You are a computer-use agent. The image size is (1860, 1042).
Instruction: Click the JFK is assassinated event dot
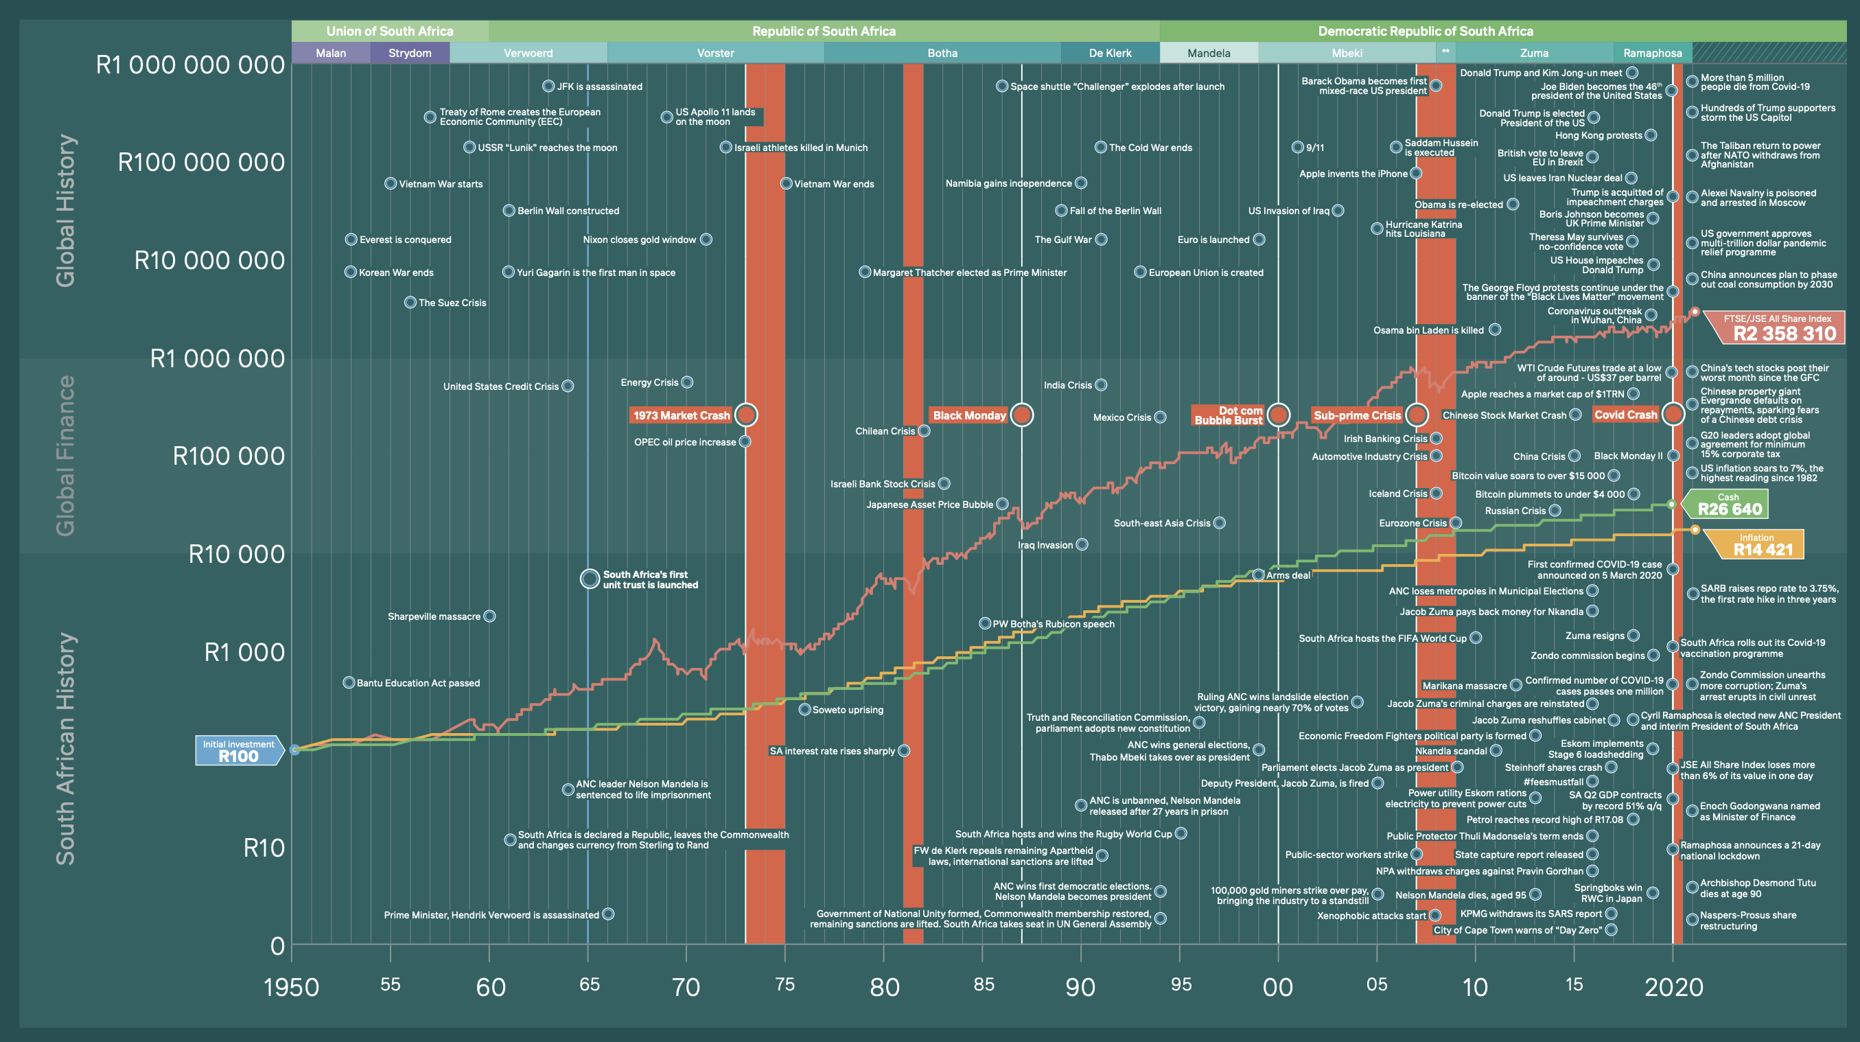tap(548, 86)
